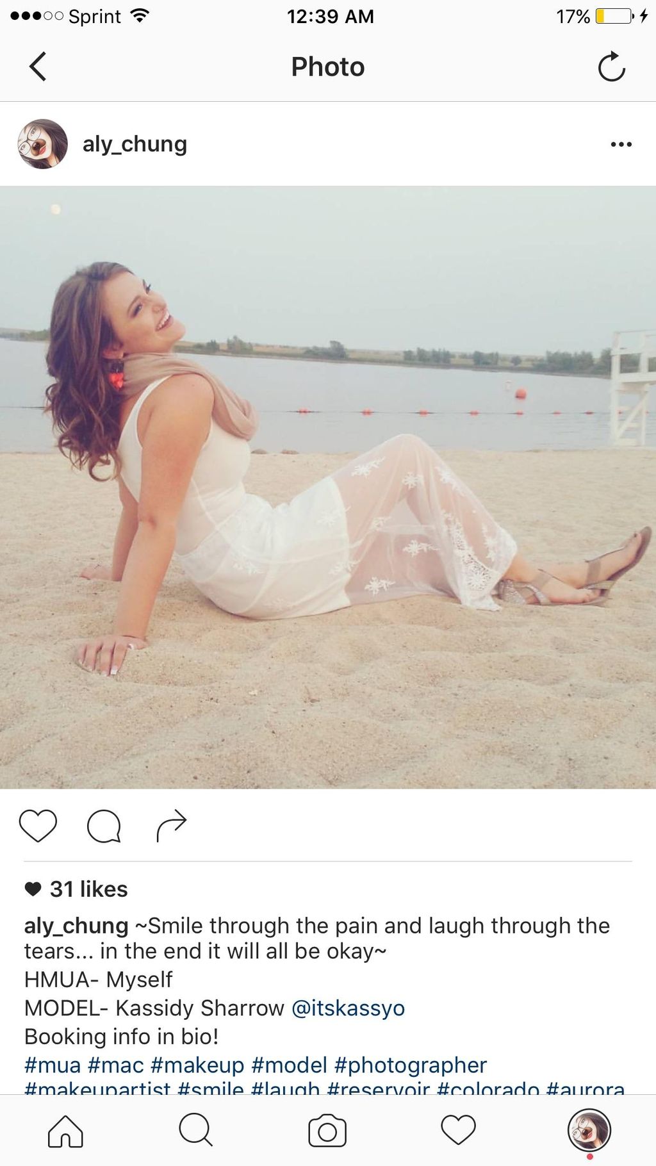Like the post with heart icon
Viewport: 656px width, 1166px height.
point(38,826)
